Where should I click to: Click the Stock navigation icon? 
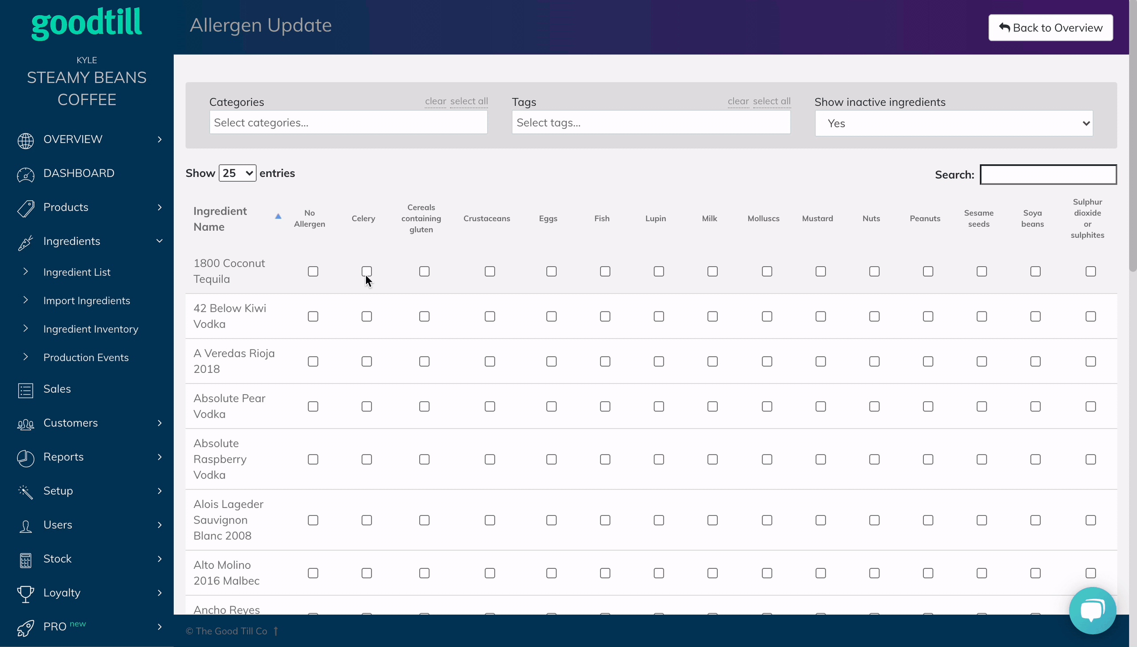click(26, 558)
